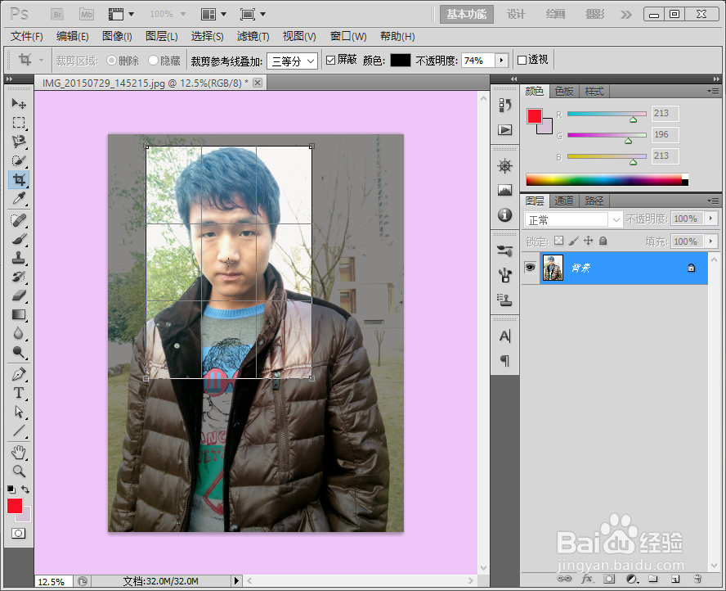The height and width of the screenshot is (591, 726).
Task: Choose the 删除 crop area radio
Action: (111, 61)
